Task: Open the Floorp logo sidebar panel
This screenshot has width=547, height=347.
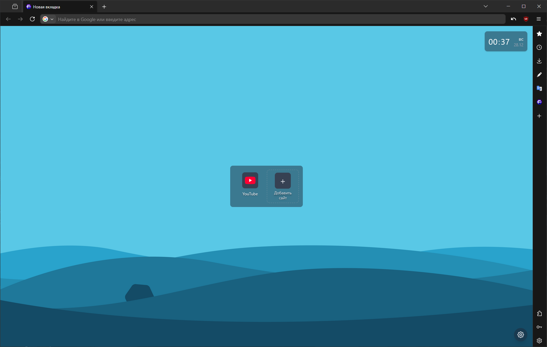Action: coord(539,102)
